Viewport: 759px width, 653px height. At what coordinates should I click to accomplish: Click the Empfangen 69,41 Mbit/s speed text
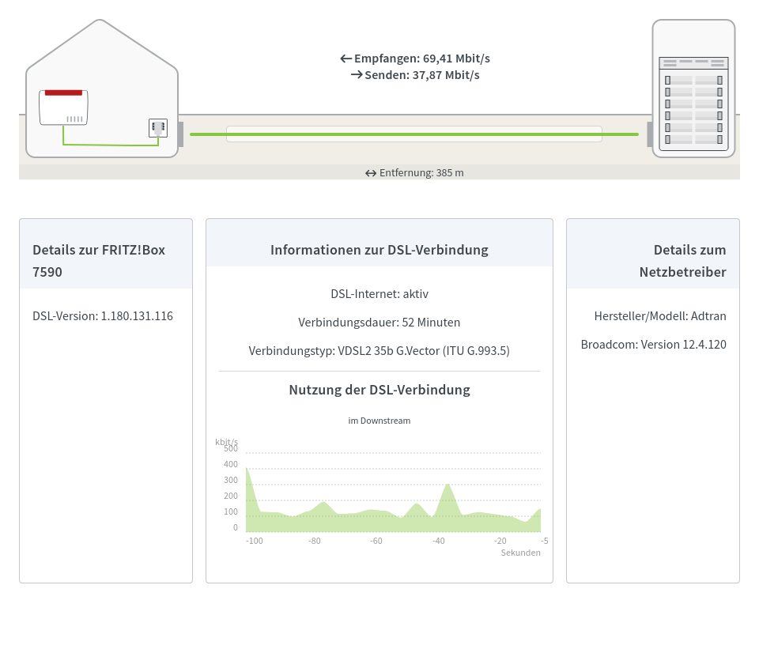(x=422, y=59)
